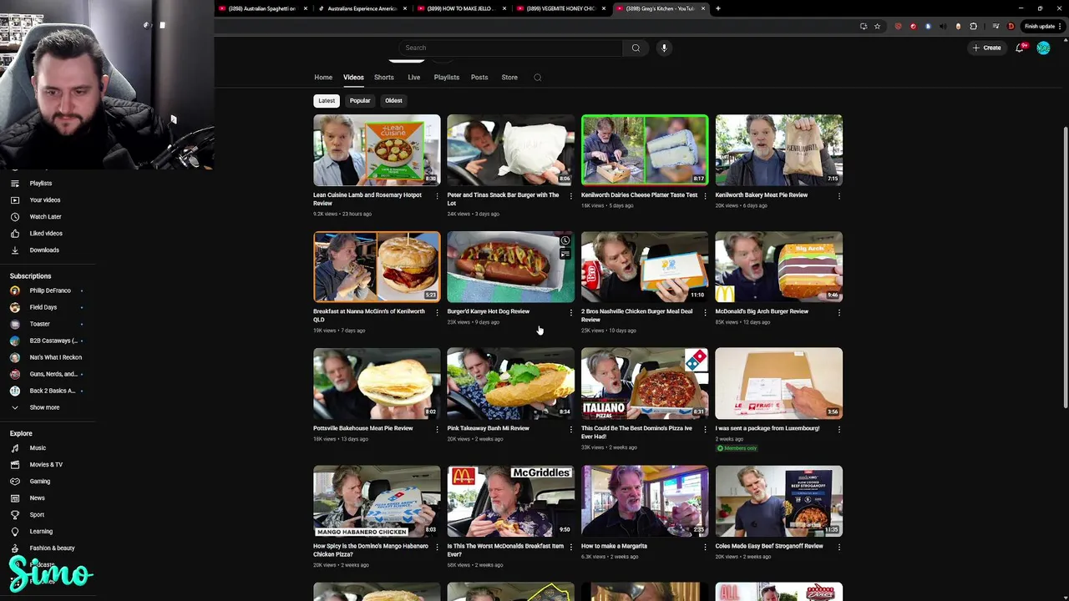Go to channel Home tab
Screen dimensions: 1069x601
coord(323,78)
